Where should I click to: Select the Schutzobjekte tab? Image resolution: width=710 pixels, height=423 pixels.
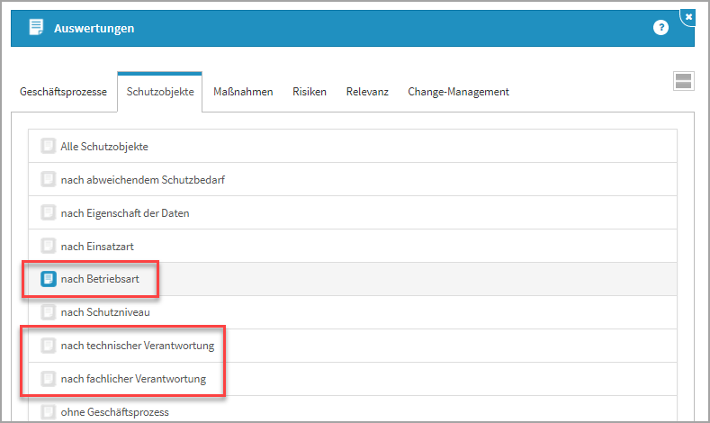(160, 92)
